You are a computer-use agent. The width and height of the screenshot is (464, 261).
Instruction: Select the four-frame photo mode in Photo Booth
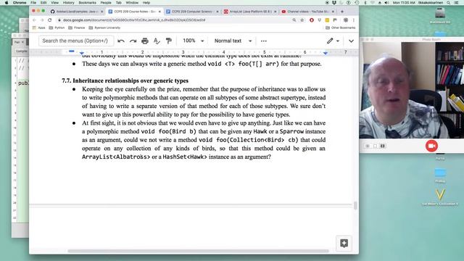point(368,146)
